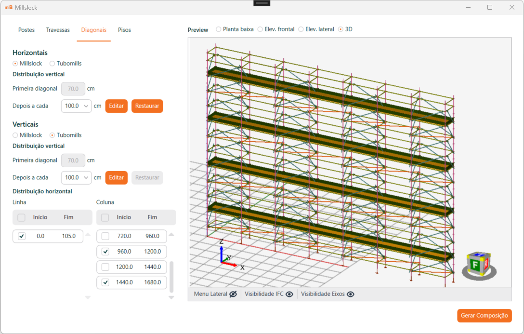Viewport: 524px width, 334px height.
Task: Open the Pisos tab
Action: (124, 30)
